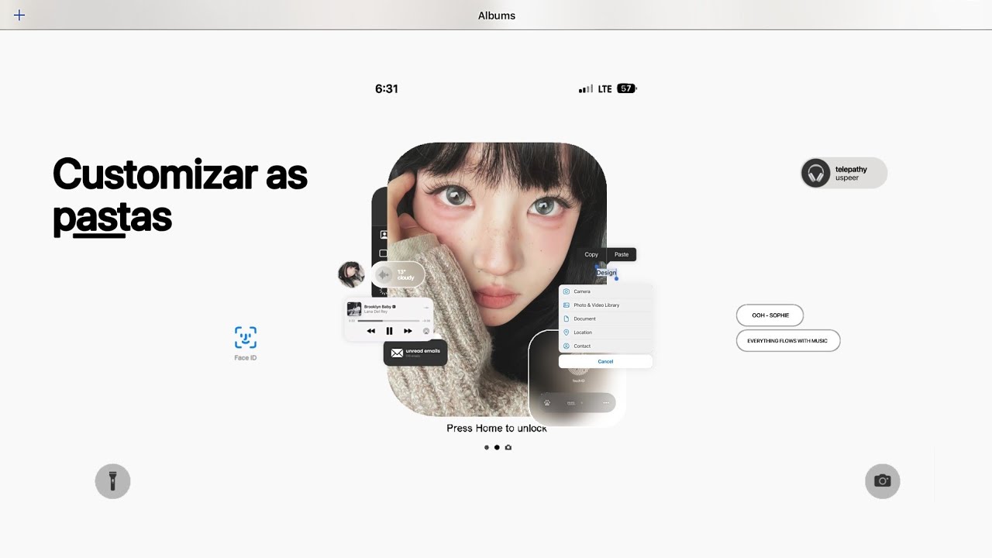Screen dimensions: 992x558
Task: Click the contact icon in dark sidebar
Action: (x=383, y=234)
